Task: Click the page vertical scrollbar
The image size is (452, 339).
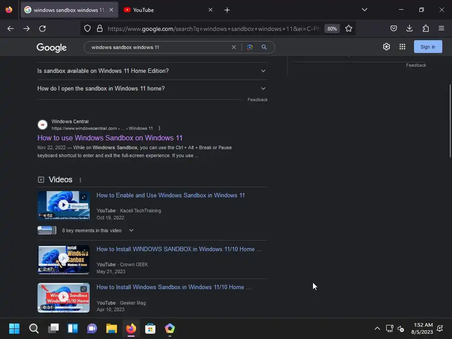Action: coord(450,121)
